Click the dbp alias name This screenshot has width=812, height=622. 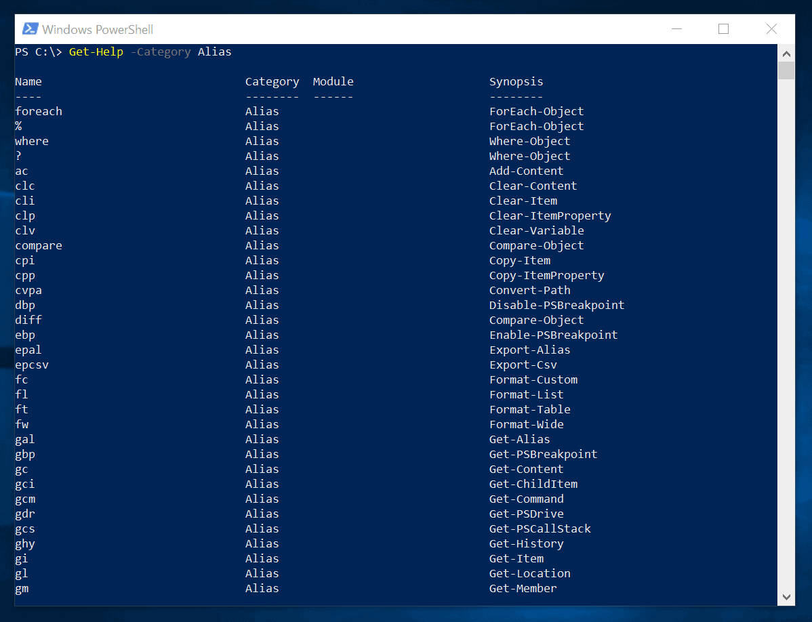pos(25,306)
